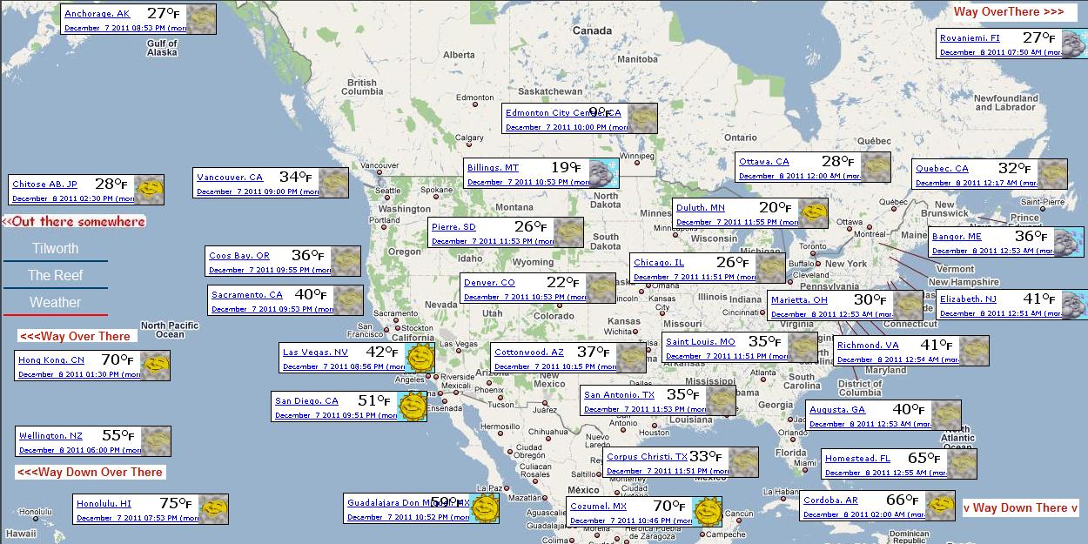Click the Cottonwood, AZ weather icon
The width and height of the screenshot is (1088, 544).
(x=631, y=358)
